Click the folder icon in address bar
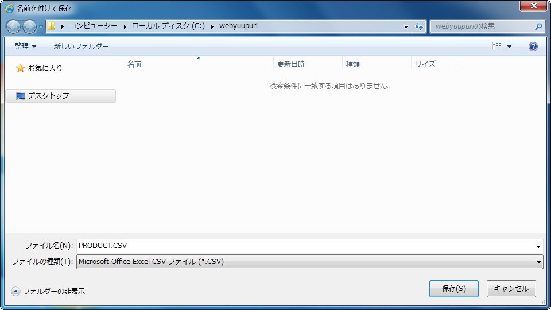The image size is (551, 310). tap(52, 26)
